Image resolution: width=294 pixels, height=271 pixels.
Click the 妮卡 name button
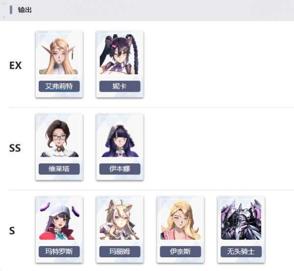pos(120,86)
